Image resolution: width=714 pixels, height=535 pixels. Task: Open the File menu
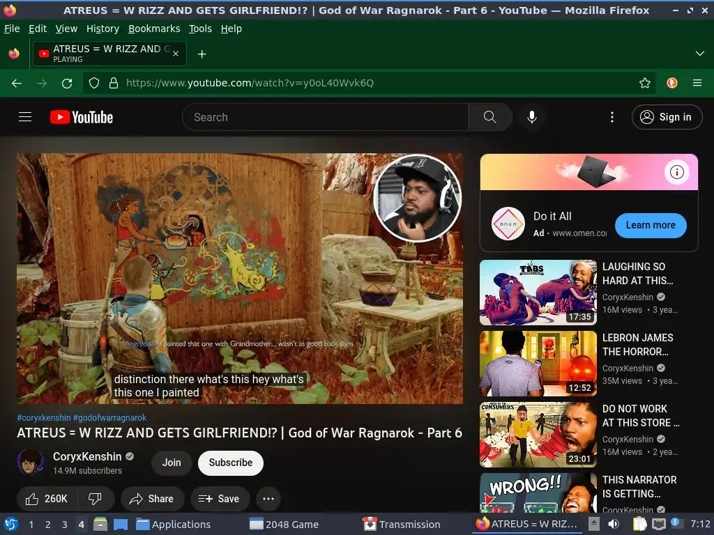pyautogui.click(x=12, y=29)
